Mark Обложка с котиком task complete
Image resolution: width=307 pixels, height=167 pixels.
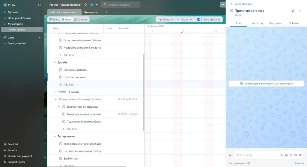[61, 70]
